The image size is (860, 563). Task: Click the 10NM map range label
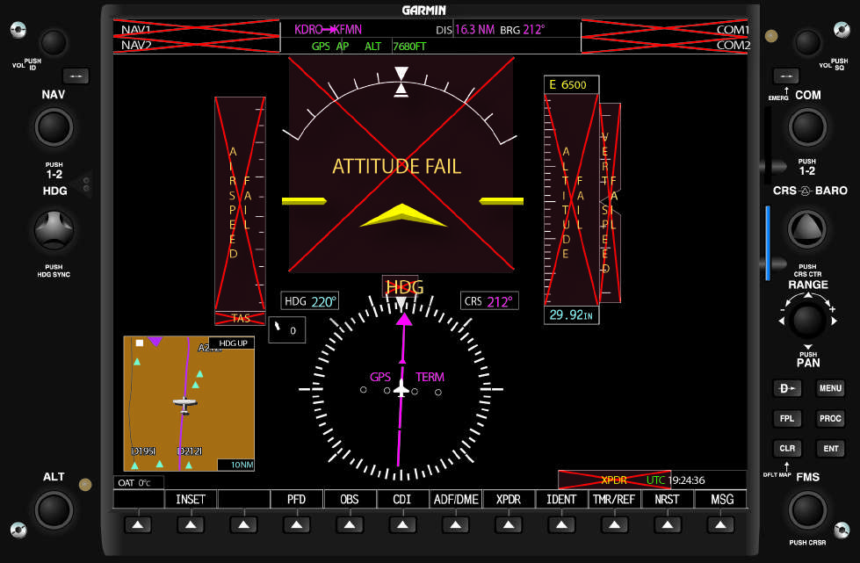(236, 465)
